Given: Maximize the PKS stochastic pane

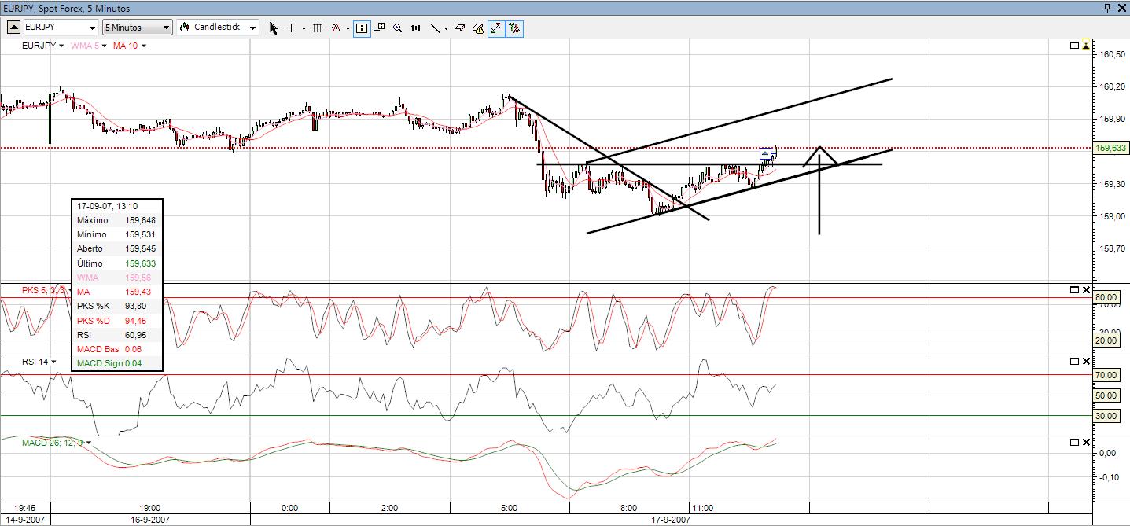Looking at the screenshot, I should (x=1075, y=290).
